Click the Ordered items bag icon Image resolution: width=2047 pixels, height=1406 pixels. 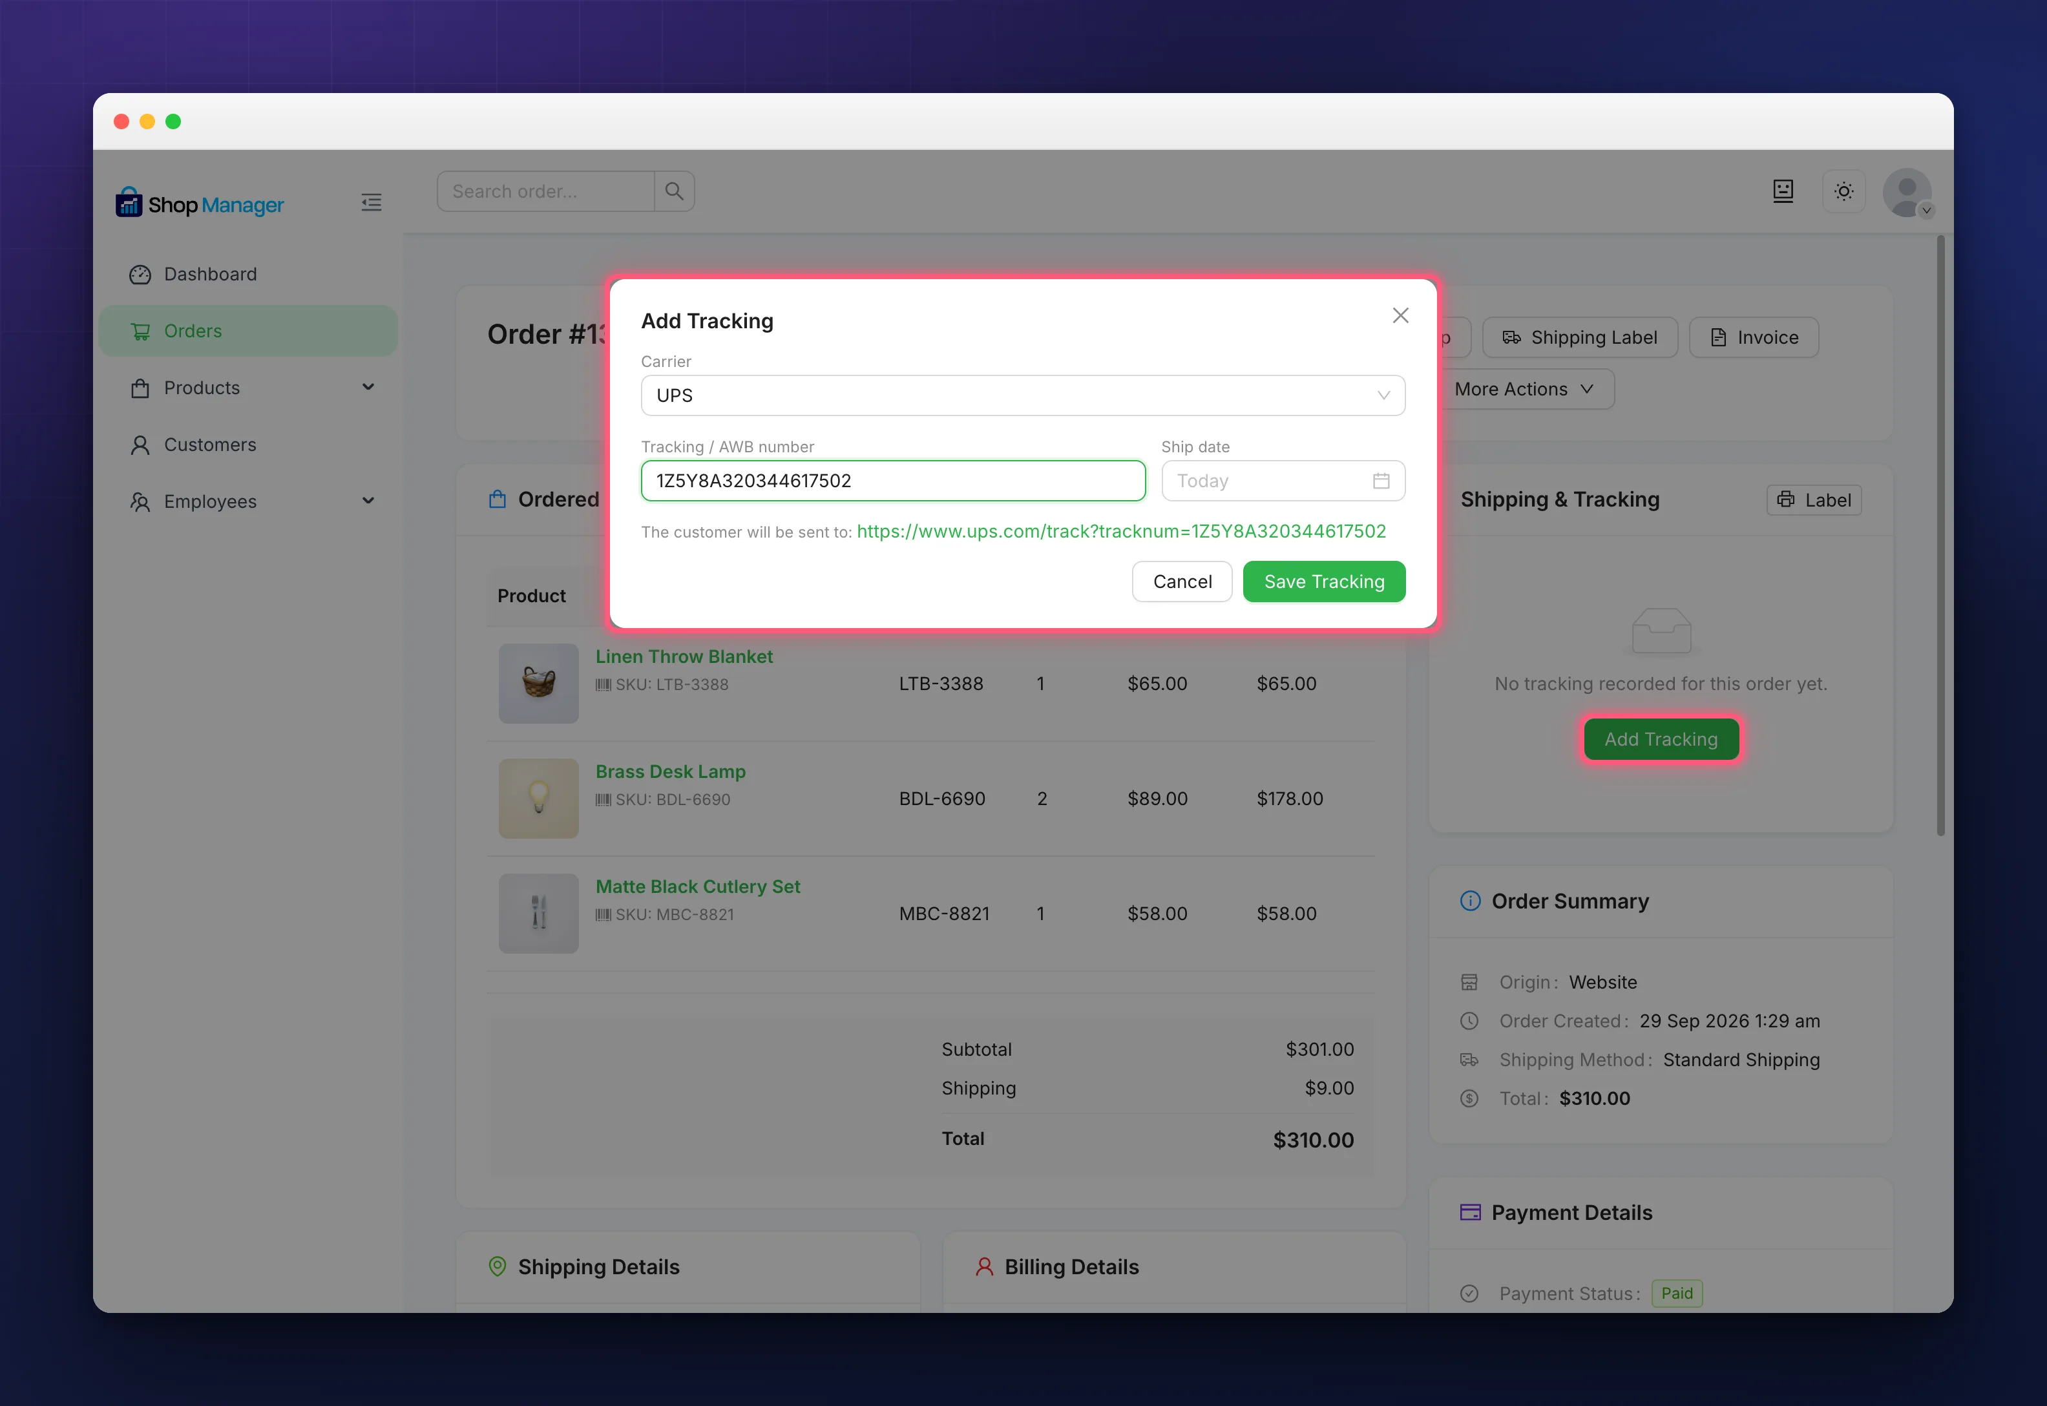click(x=497, y=499)
